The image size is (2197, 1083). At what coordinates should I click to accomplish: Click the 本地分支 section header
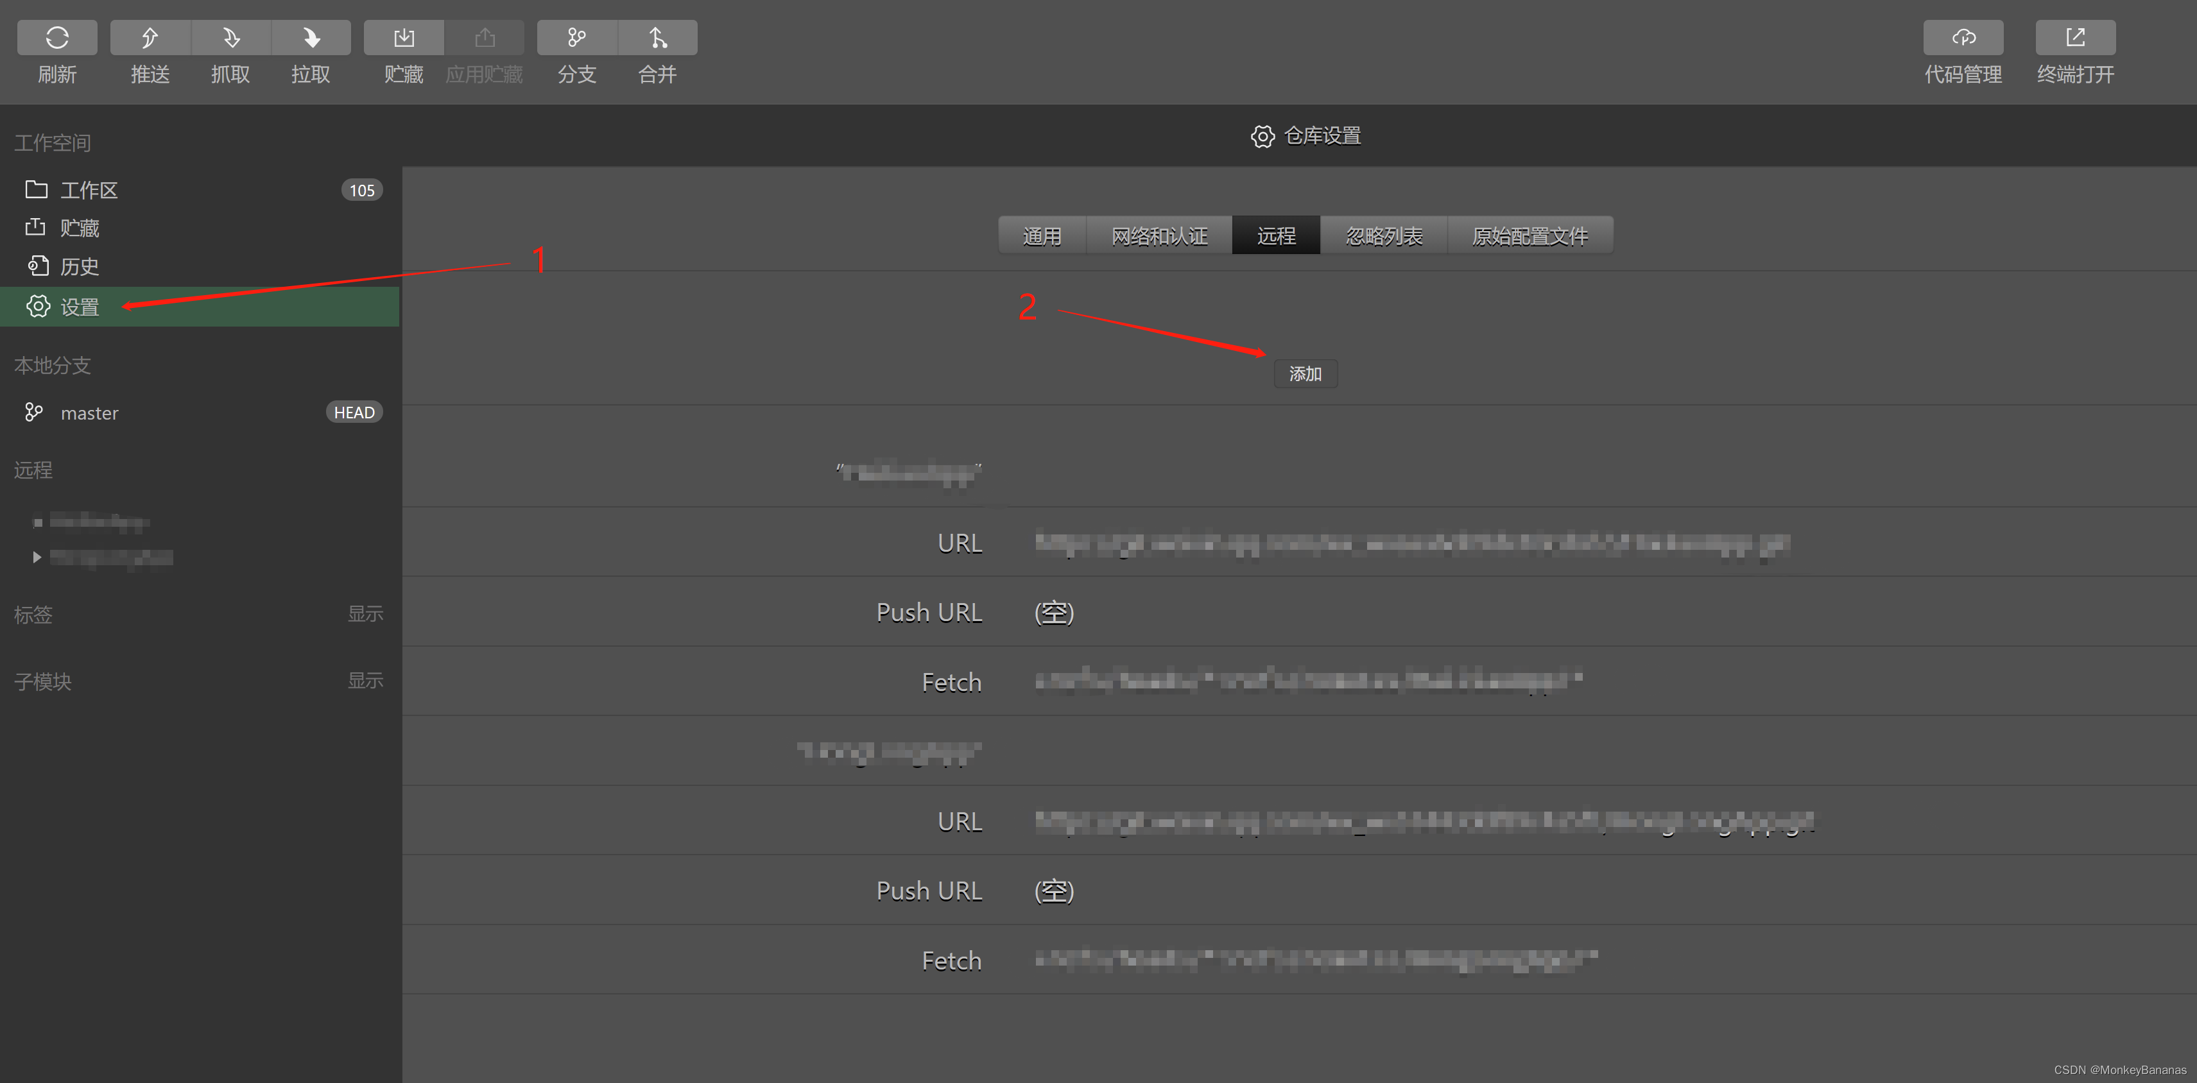click(52, 366)
